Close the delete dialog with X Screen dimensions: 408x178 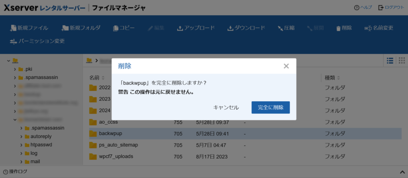click(x=286, y=66)
